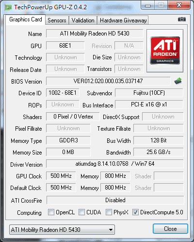Uncheck the DirectCompute 5.0 checkbox
This screenshot has width=194, height=242.
point(135,212)
